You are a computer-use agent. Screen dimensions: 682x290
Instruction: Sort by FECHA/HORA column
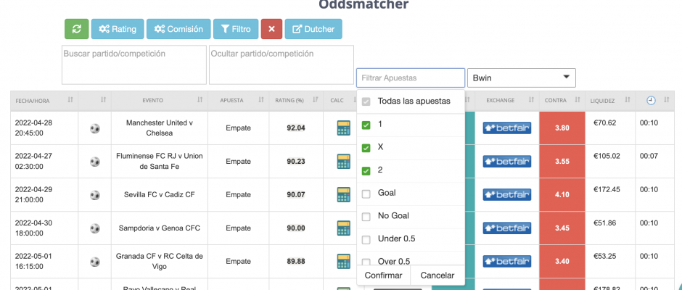tap(44, 101)
